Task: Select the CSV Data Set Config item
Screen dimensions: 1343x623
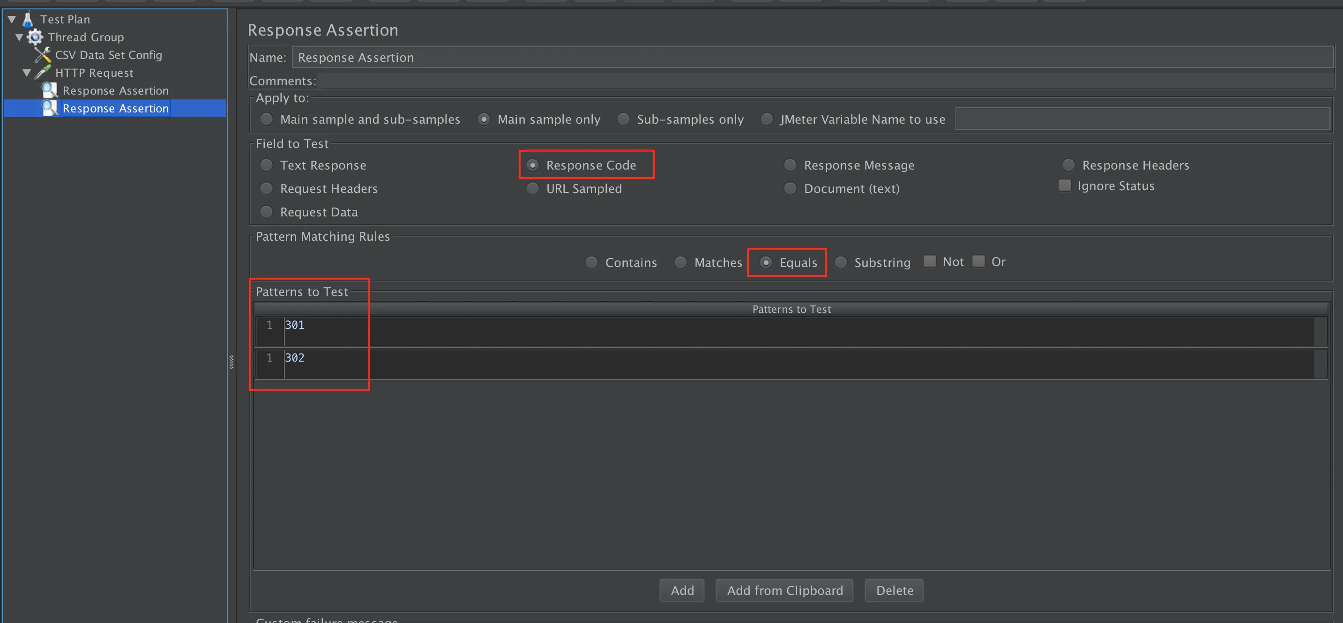Action: tap(108, 55)
